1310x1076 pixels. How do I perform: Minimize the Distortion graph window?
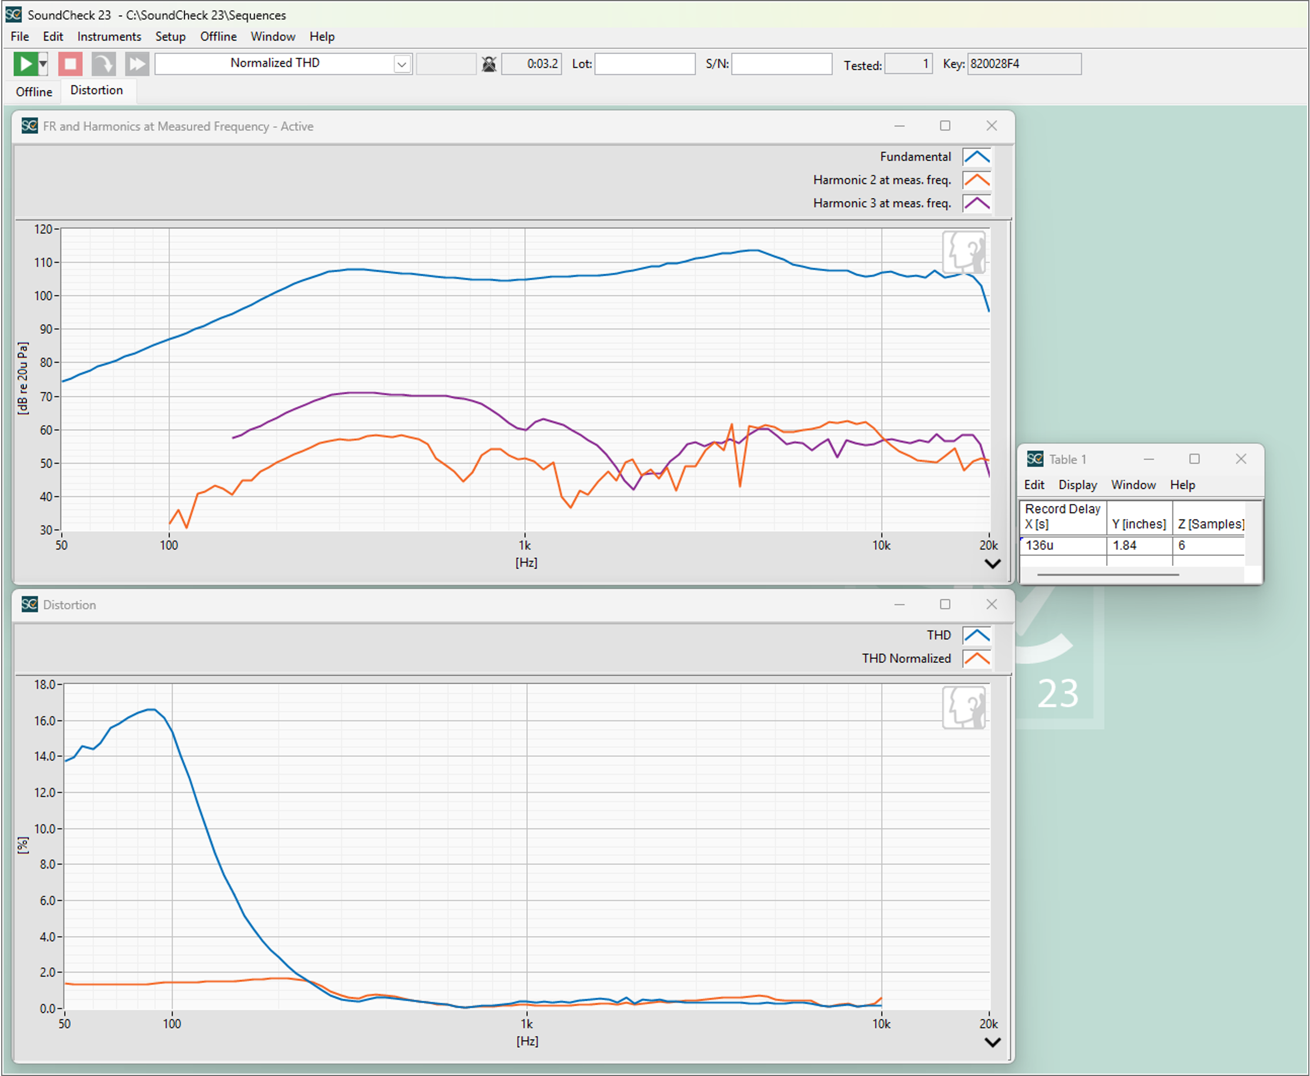tap(900, 604)
